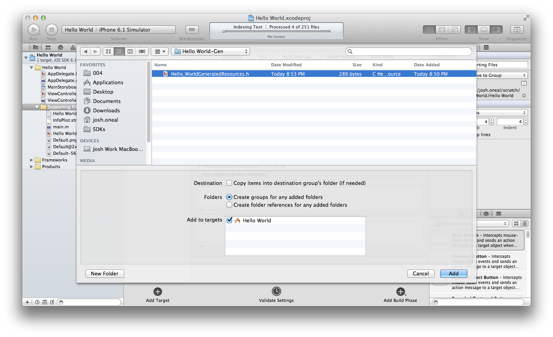The image size is (553, 337).
Task: Toggle the Breakpoints button
Action: tap(192, 30)
